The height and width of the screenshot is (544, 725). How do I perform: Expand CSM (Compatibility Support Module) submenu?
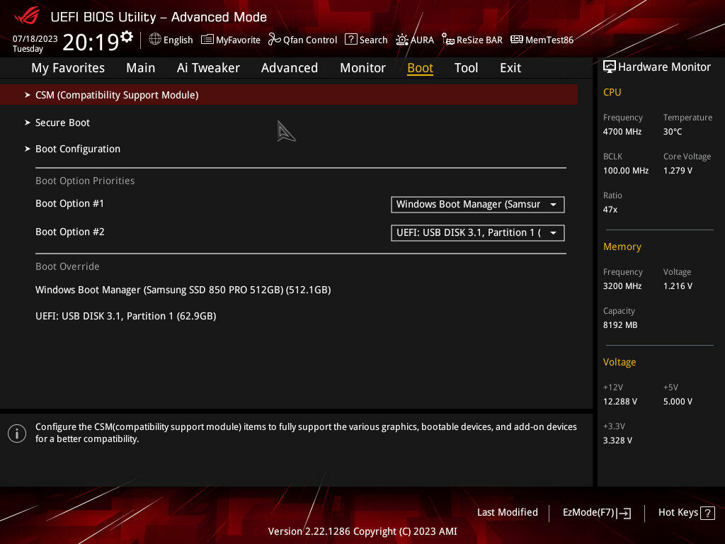click(x=289, y=95)
